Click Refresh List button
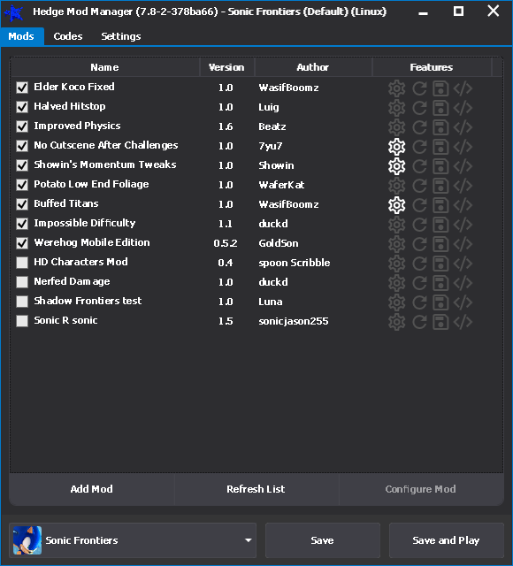Viewport: 513px width, 566px height. click(256, 489)
